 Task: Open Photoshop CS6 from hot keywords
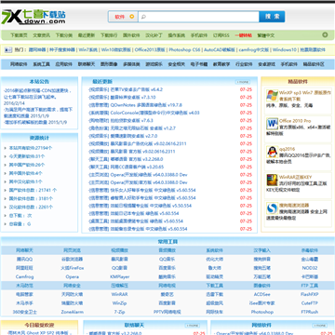coord(184,49)
